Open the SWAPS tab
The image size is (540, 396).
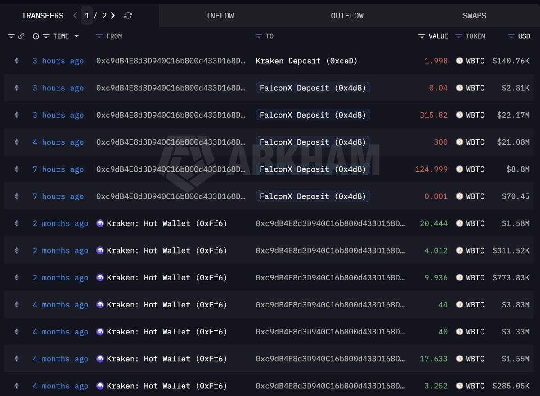point(474,15)
